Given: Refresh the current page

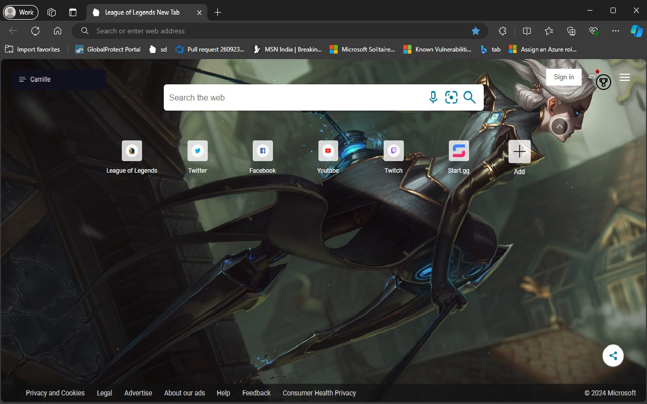Looking at the screenshot, I should (35, 31).
